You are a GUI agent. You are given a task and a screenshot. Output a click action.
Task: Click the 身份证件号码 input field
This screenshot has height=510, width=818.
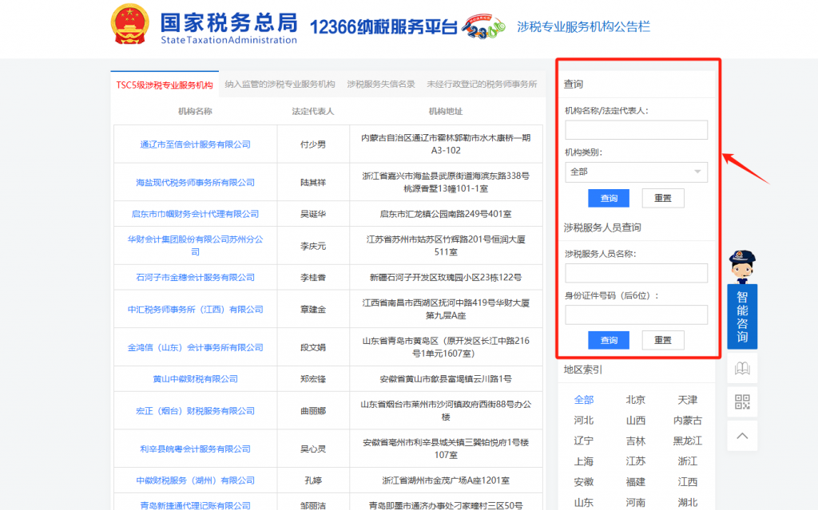(x=636, y=314)
